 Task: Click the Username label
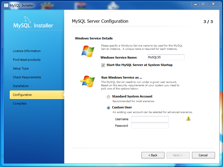pos(122,119)
